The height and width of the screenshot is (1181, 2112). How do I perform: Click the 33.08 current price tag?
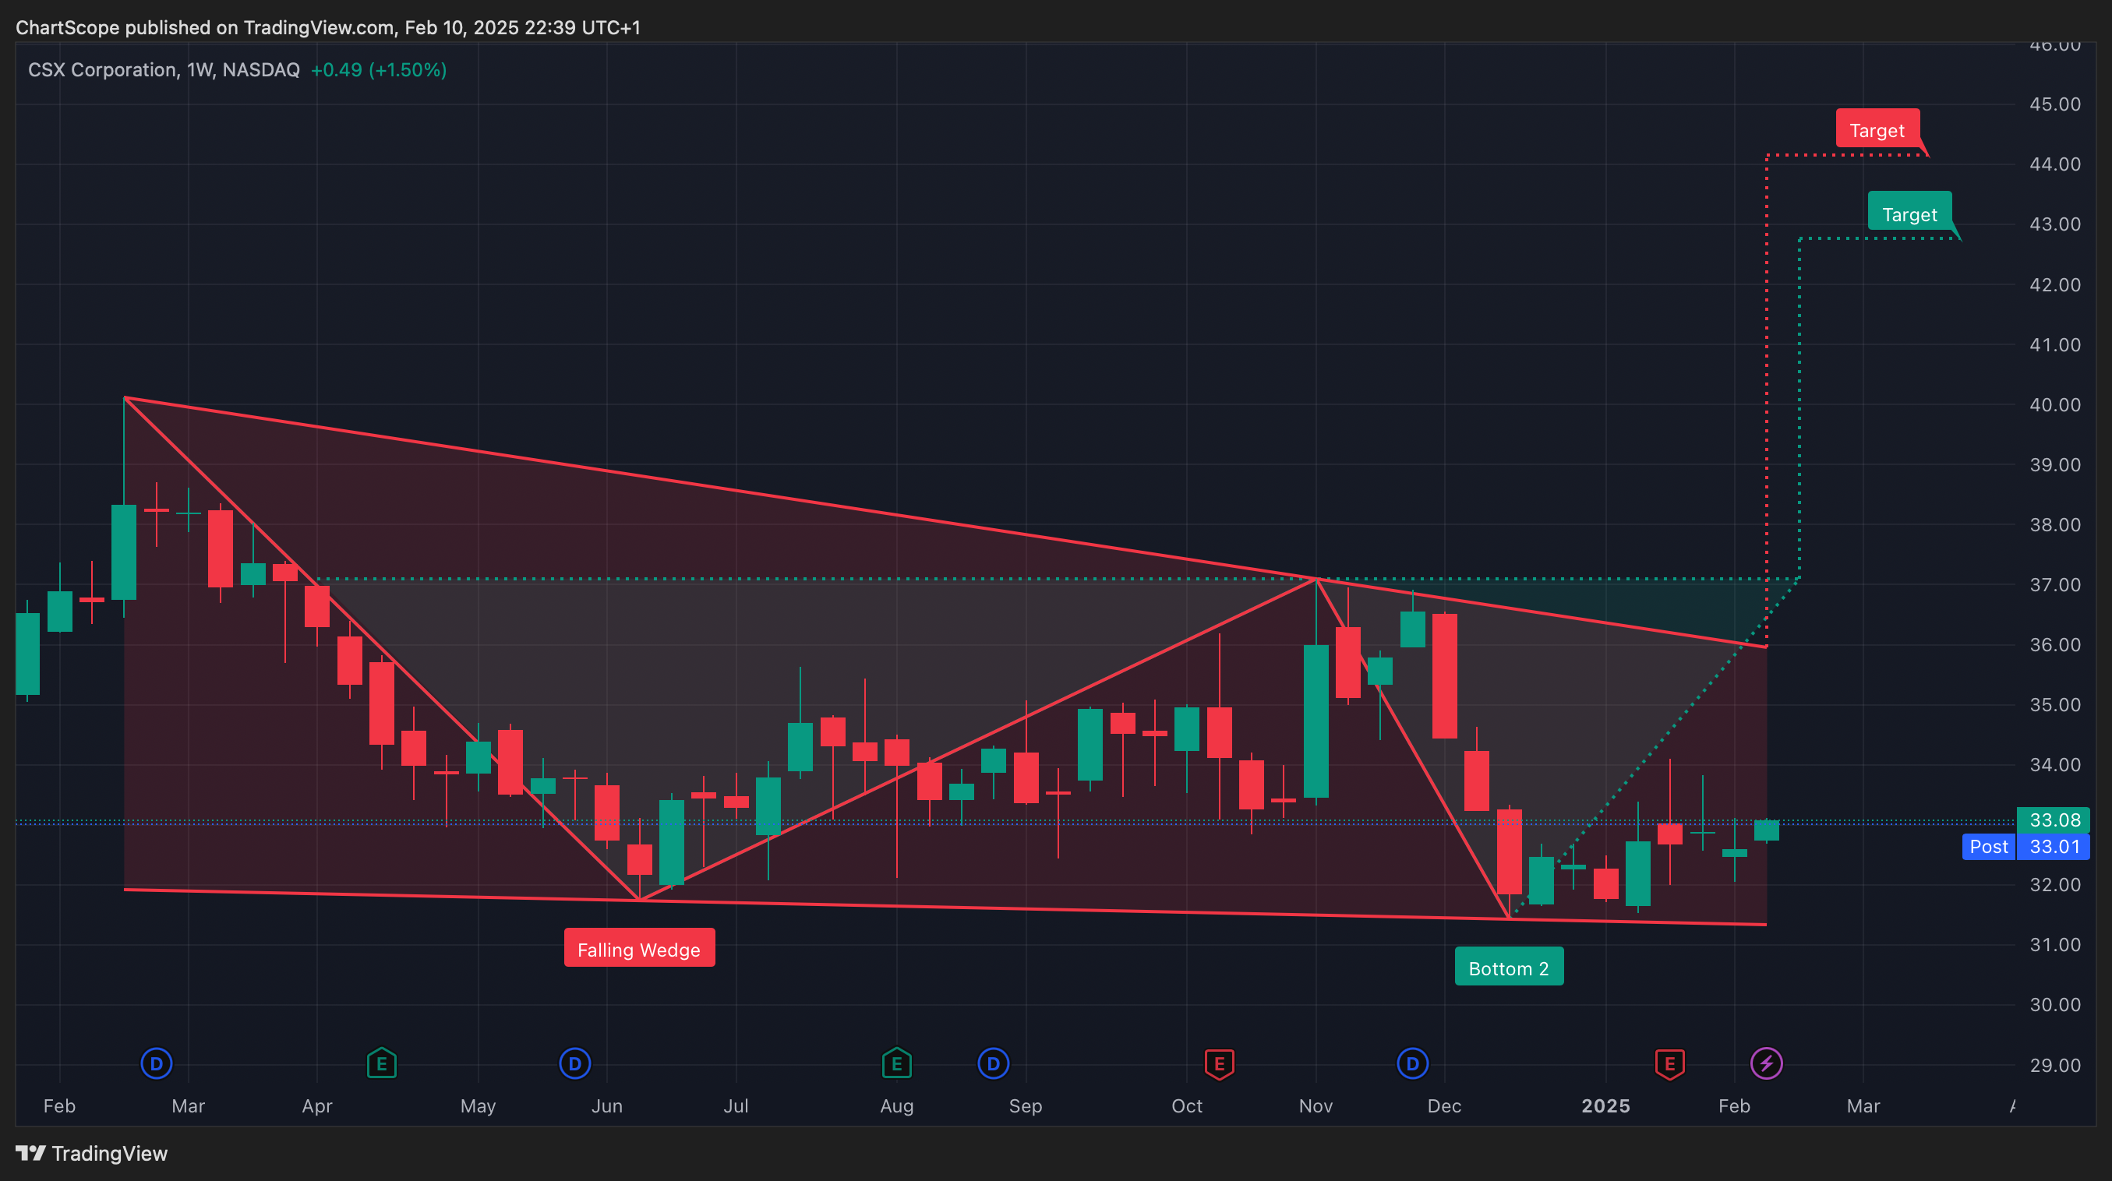(x=2054, y=820)
